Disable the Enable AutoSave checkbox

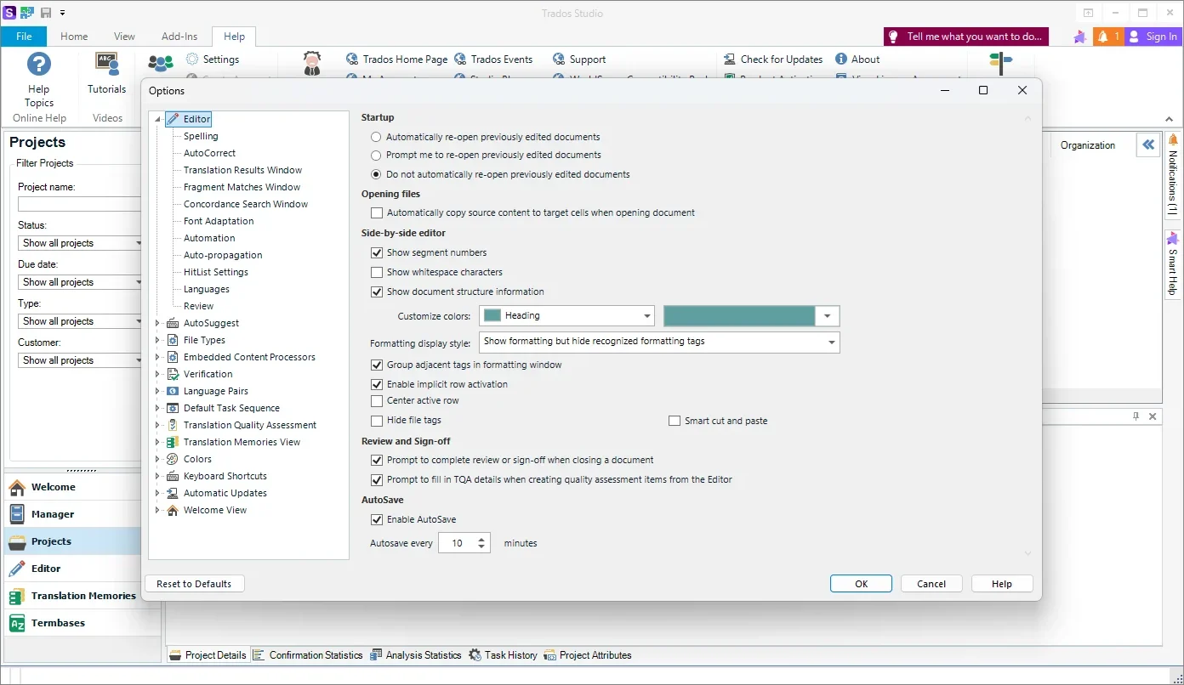[x=377, y=519]
